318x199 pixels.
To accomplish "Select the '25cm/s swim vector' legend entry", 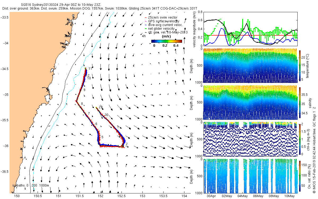I will 161,18.
